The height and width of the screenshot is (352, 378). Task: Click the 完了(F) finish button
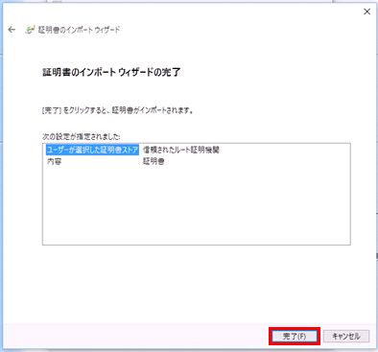coord(295,336)
